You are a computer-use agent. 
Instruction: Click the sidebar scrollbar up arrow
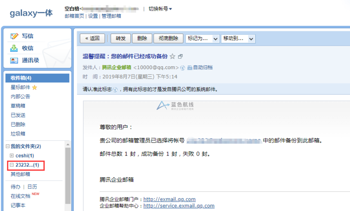(x=68, y=144)
